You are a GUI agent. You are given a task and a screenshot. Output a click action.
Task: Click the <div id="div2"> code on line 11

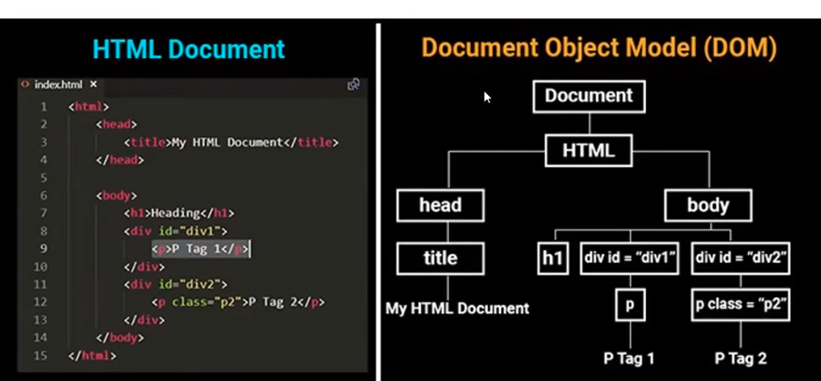[x=175, y=284]
